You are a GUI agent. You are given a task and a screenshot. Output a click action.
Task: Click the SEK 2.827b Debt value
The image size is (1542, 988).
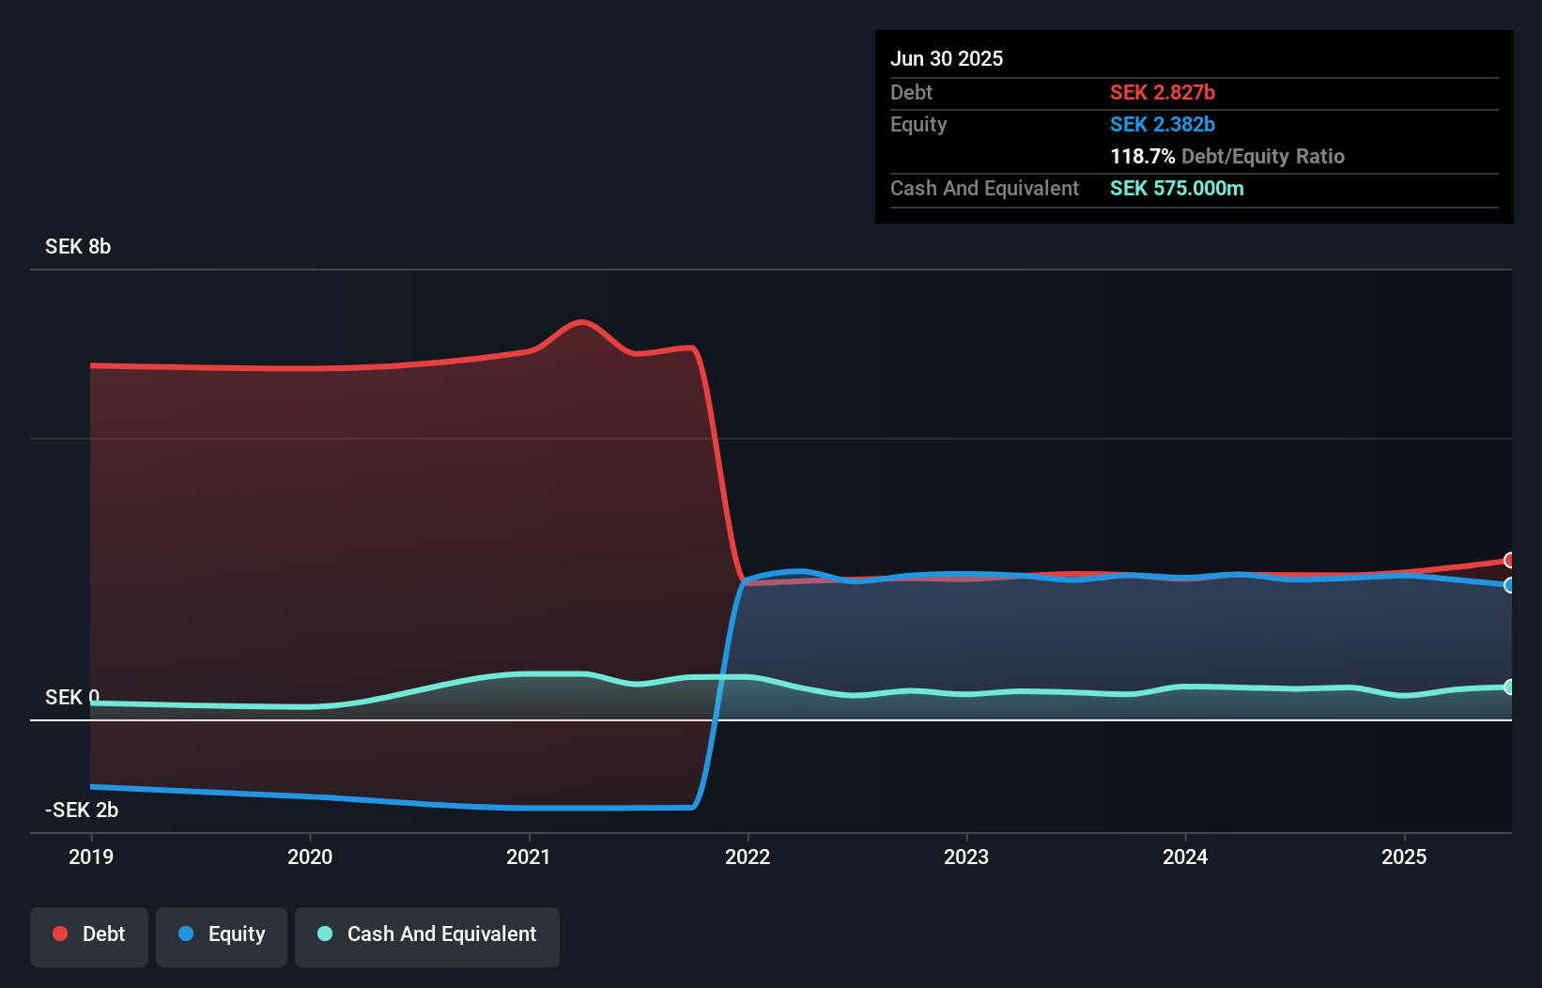pyautogui.click(x=1164, y=92)
